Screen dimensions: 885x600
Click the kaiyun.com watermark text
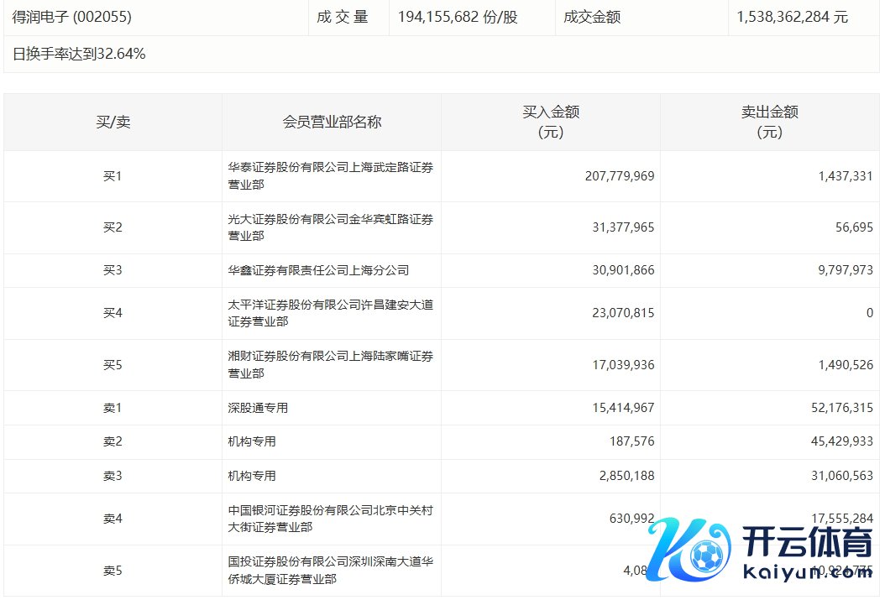[808, 573]
